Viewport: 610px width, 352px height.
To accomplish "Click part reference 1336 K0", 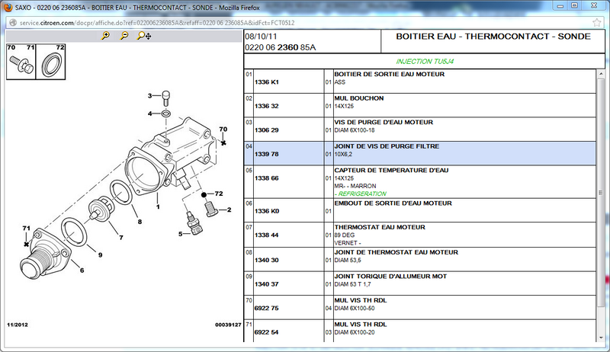I will [266, 211].
